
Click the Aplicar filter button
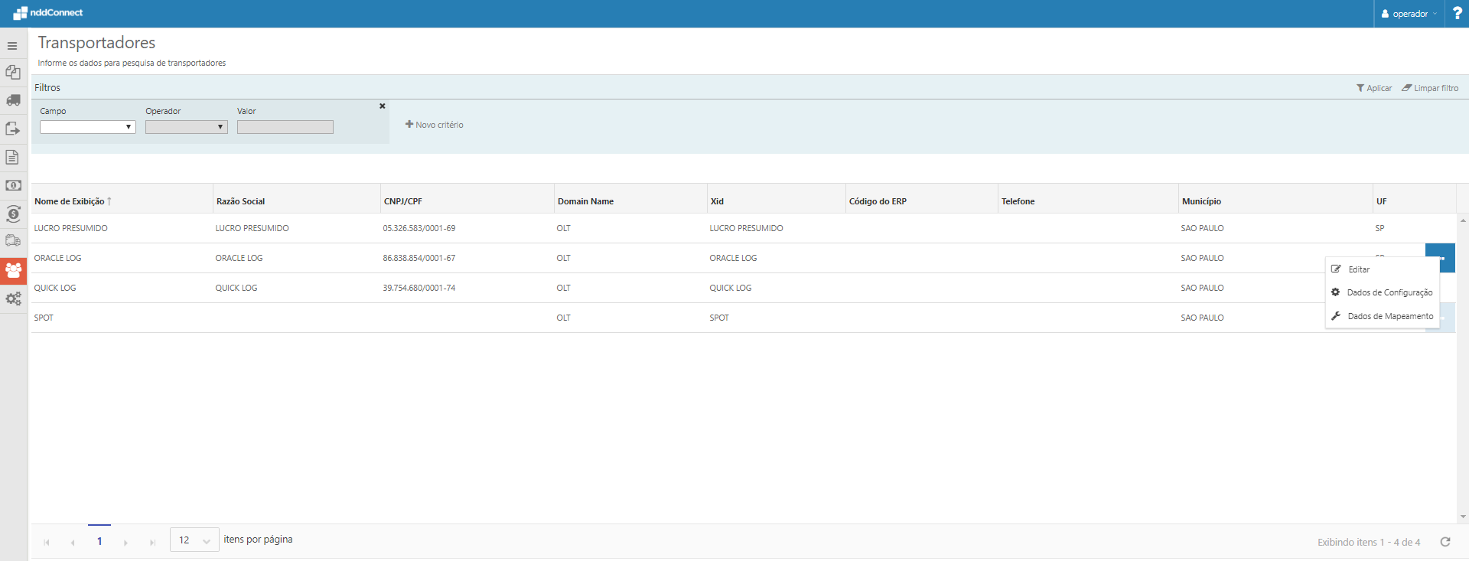(x=1374, y=88)
